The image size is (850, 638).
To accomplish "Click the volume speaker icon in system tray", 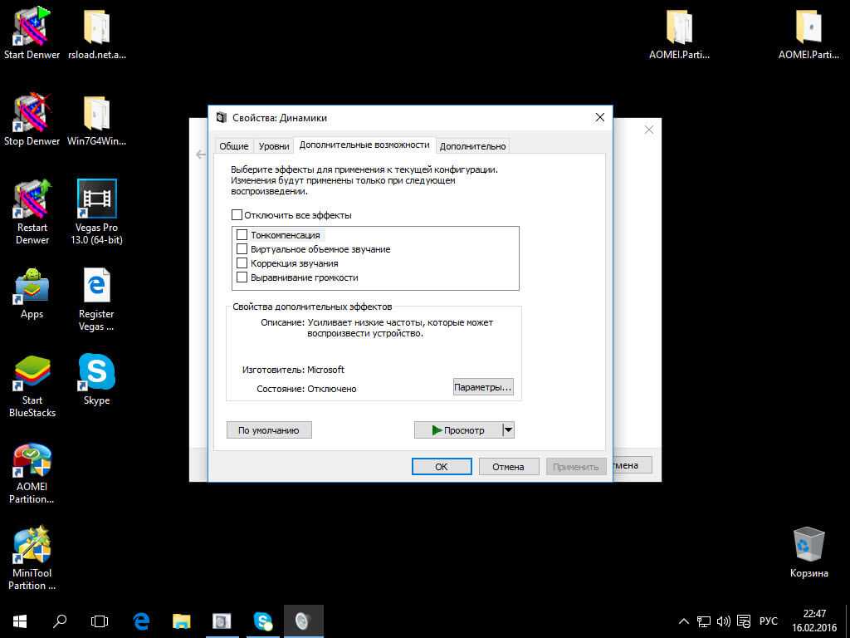I will pyautogui.click(x=723, y=621).
